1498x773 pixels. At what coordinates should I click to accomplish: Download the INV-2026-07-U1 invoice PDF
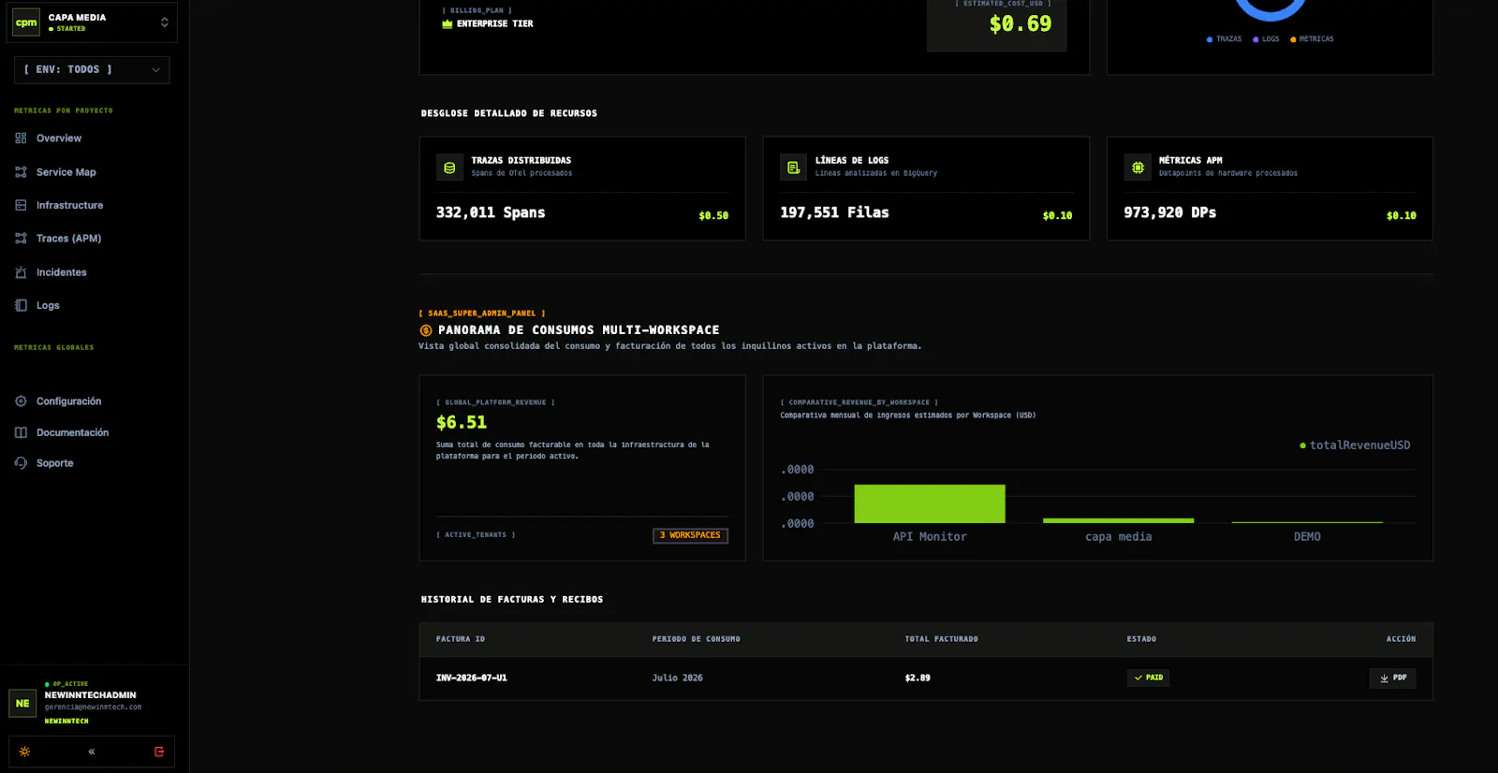(x=1392, y=678)
